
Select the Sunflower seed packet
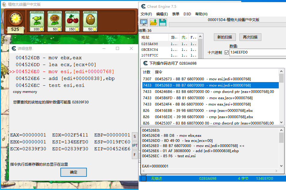click(x=55, y=21)
